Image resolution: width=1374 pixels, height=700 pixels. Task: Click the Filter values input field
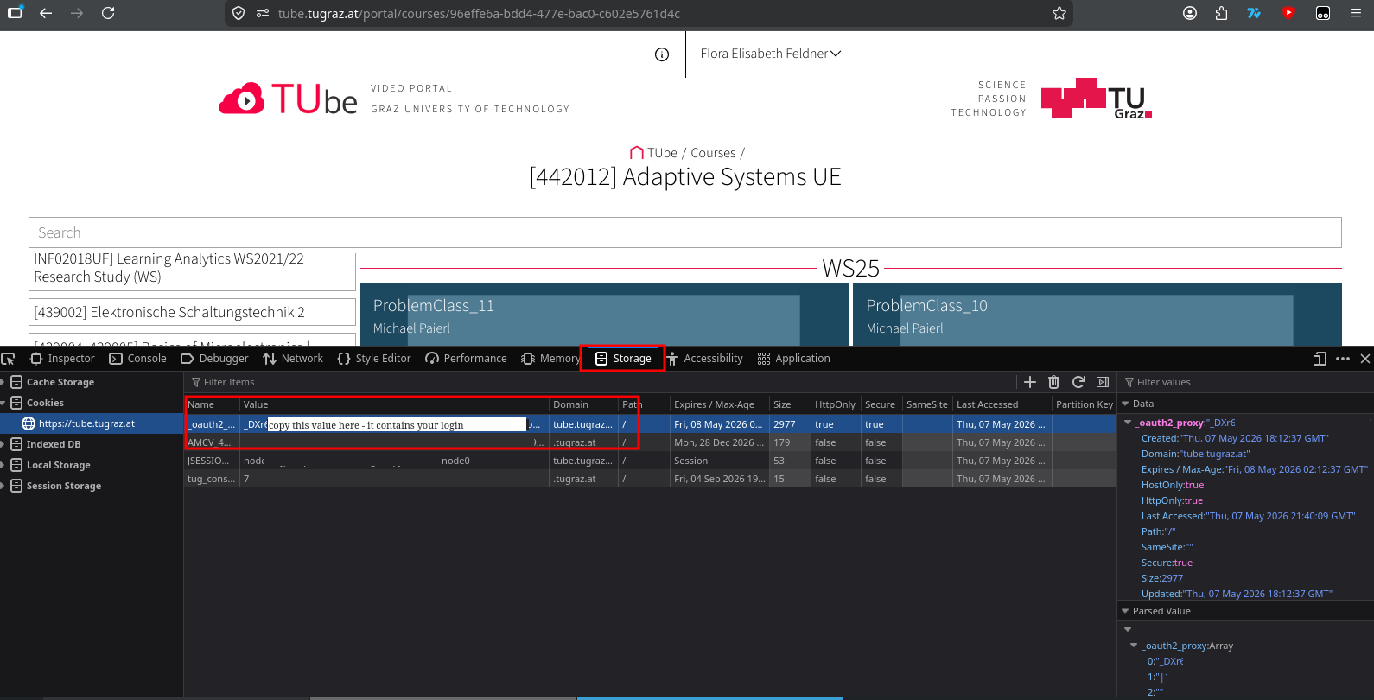pyautogui.click(x=1244, y=382)
